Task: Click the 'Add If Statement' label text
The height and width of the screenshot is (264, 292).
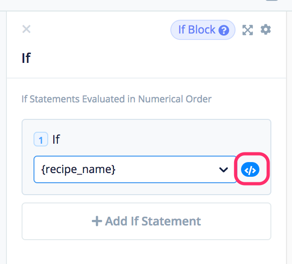Action: coord(153,221)
